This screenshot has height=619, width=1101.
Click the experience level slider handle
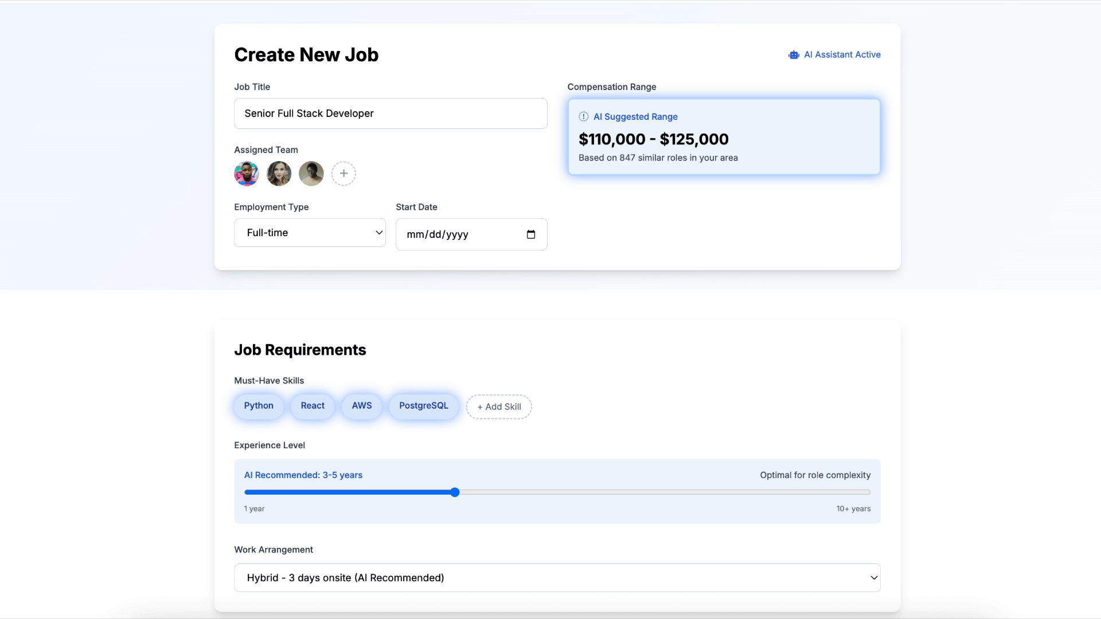pos(455,492)
